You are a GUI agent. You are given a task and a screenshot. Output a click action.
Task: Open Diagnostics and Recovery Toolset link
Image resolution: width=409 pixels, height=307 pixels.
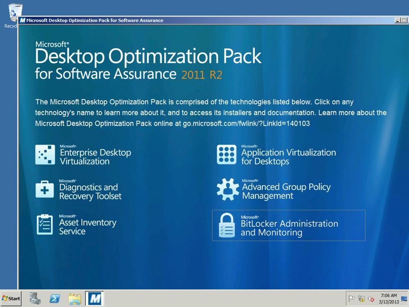[x=90, y=191]
